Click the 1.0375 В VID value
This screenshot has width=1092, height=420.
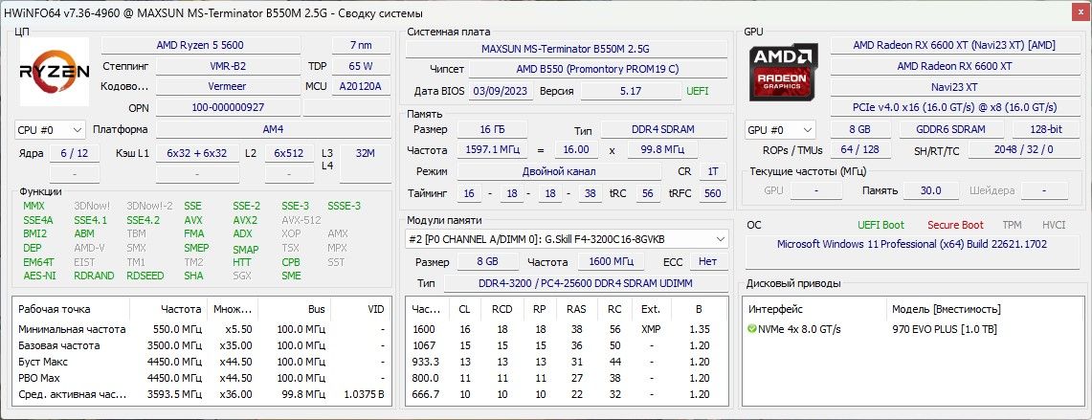pos(366,394)
